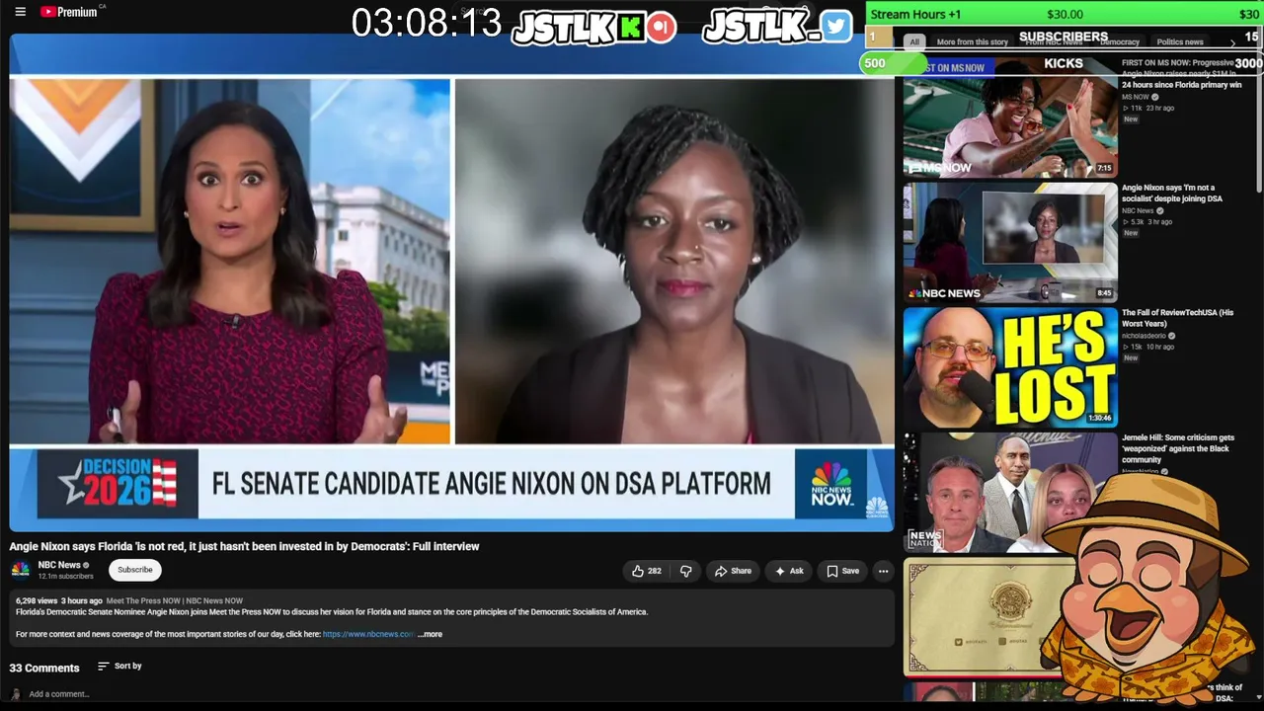The height and width of the screenshot is (711, 1264).
Task: Open 'Jemele Hill: Some criticism gets weaponized' title
Action: 1178,448
